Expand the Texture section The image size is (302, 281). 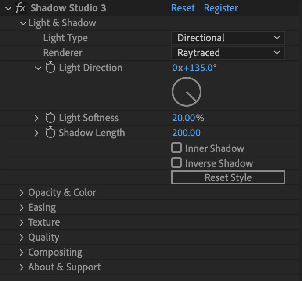click(x=22, y=223)
